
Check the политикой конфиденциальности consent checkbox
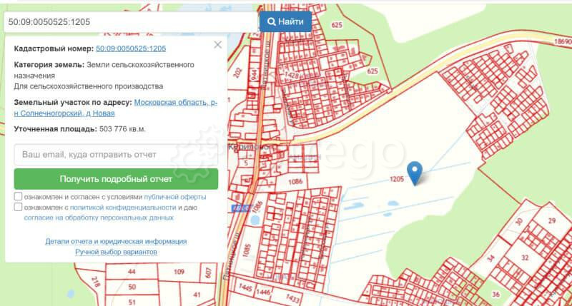tap(18, 207)
